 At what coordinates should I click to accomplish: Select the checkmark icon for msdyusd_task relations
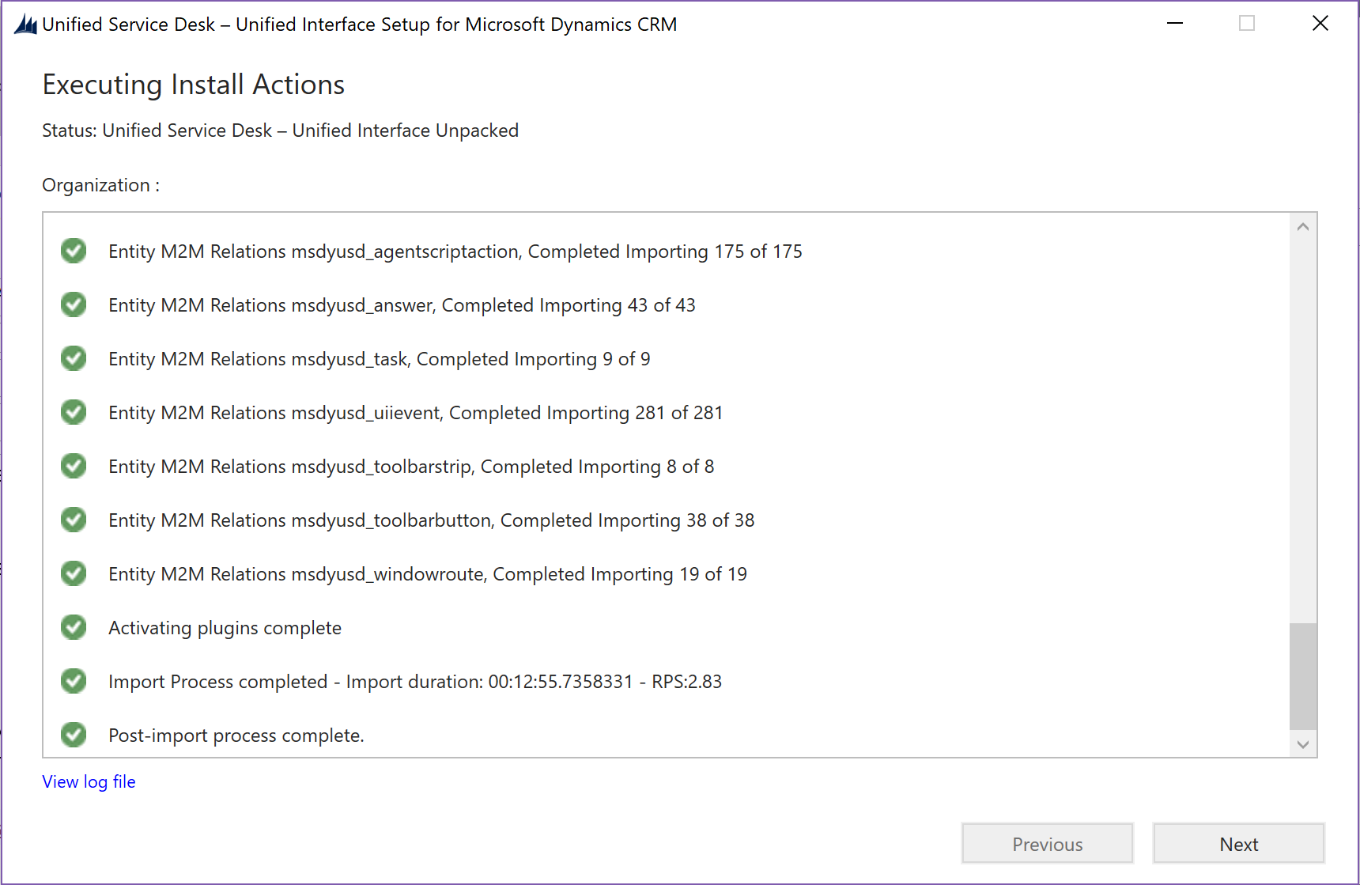pos(73,358)
